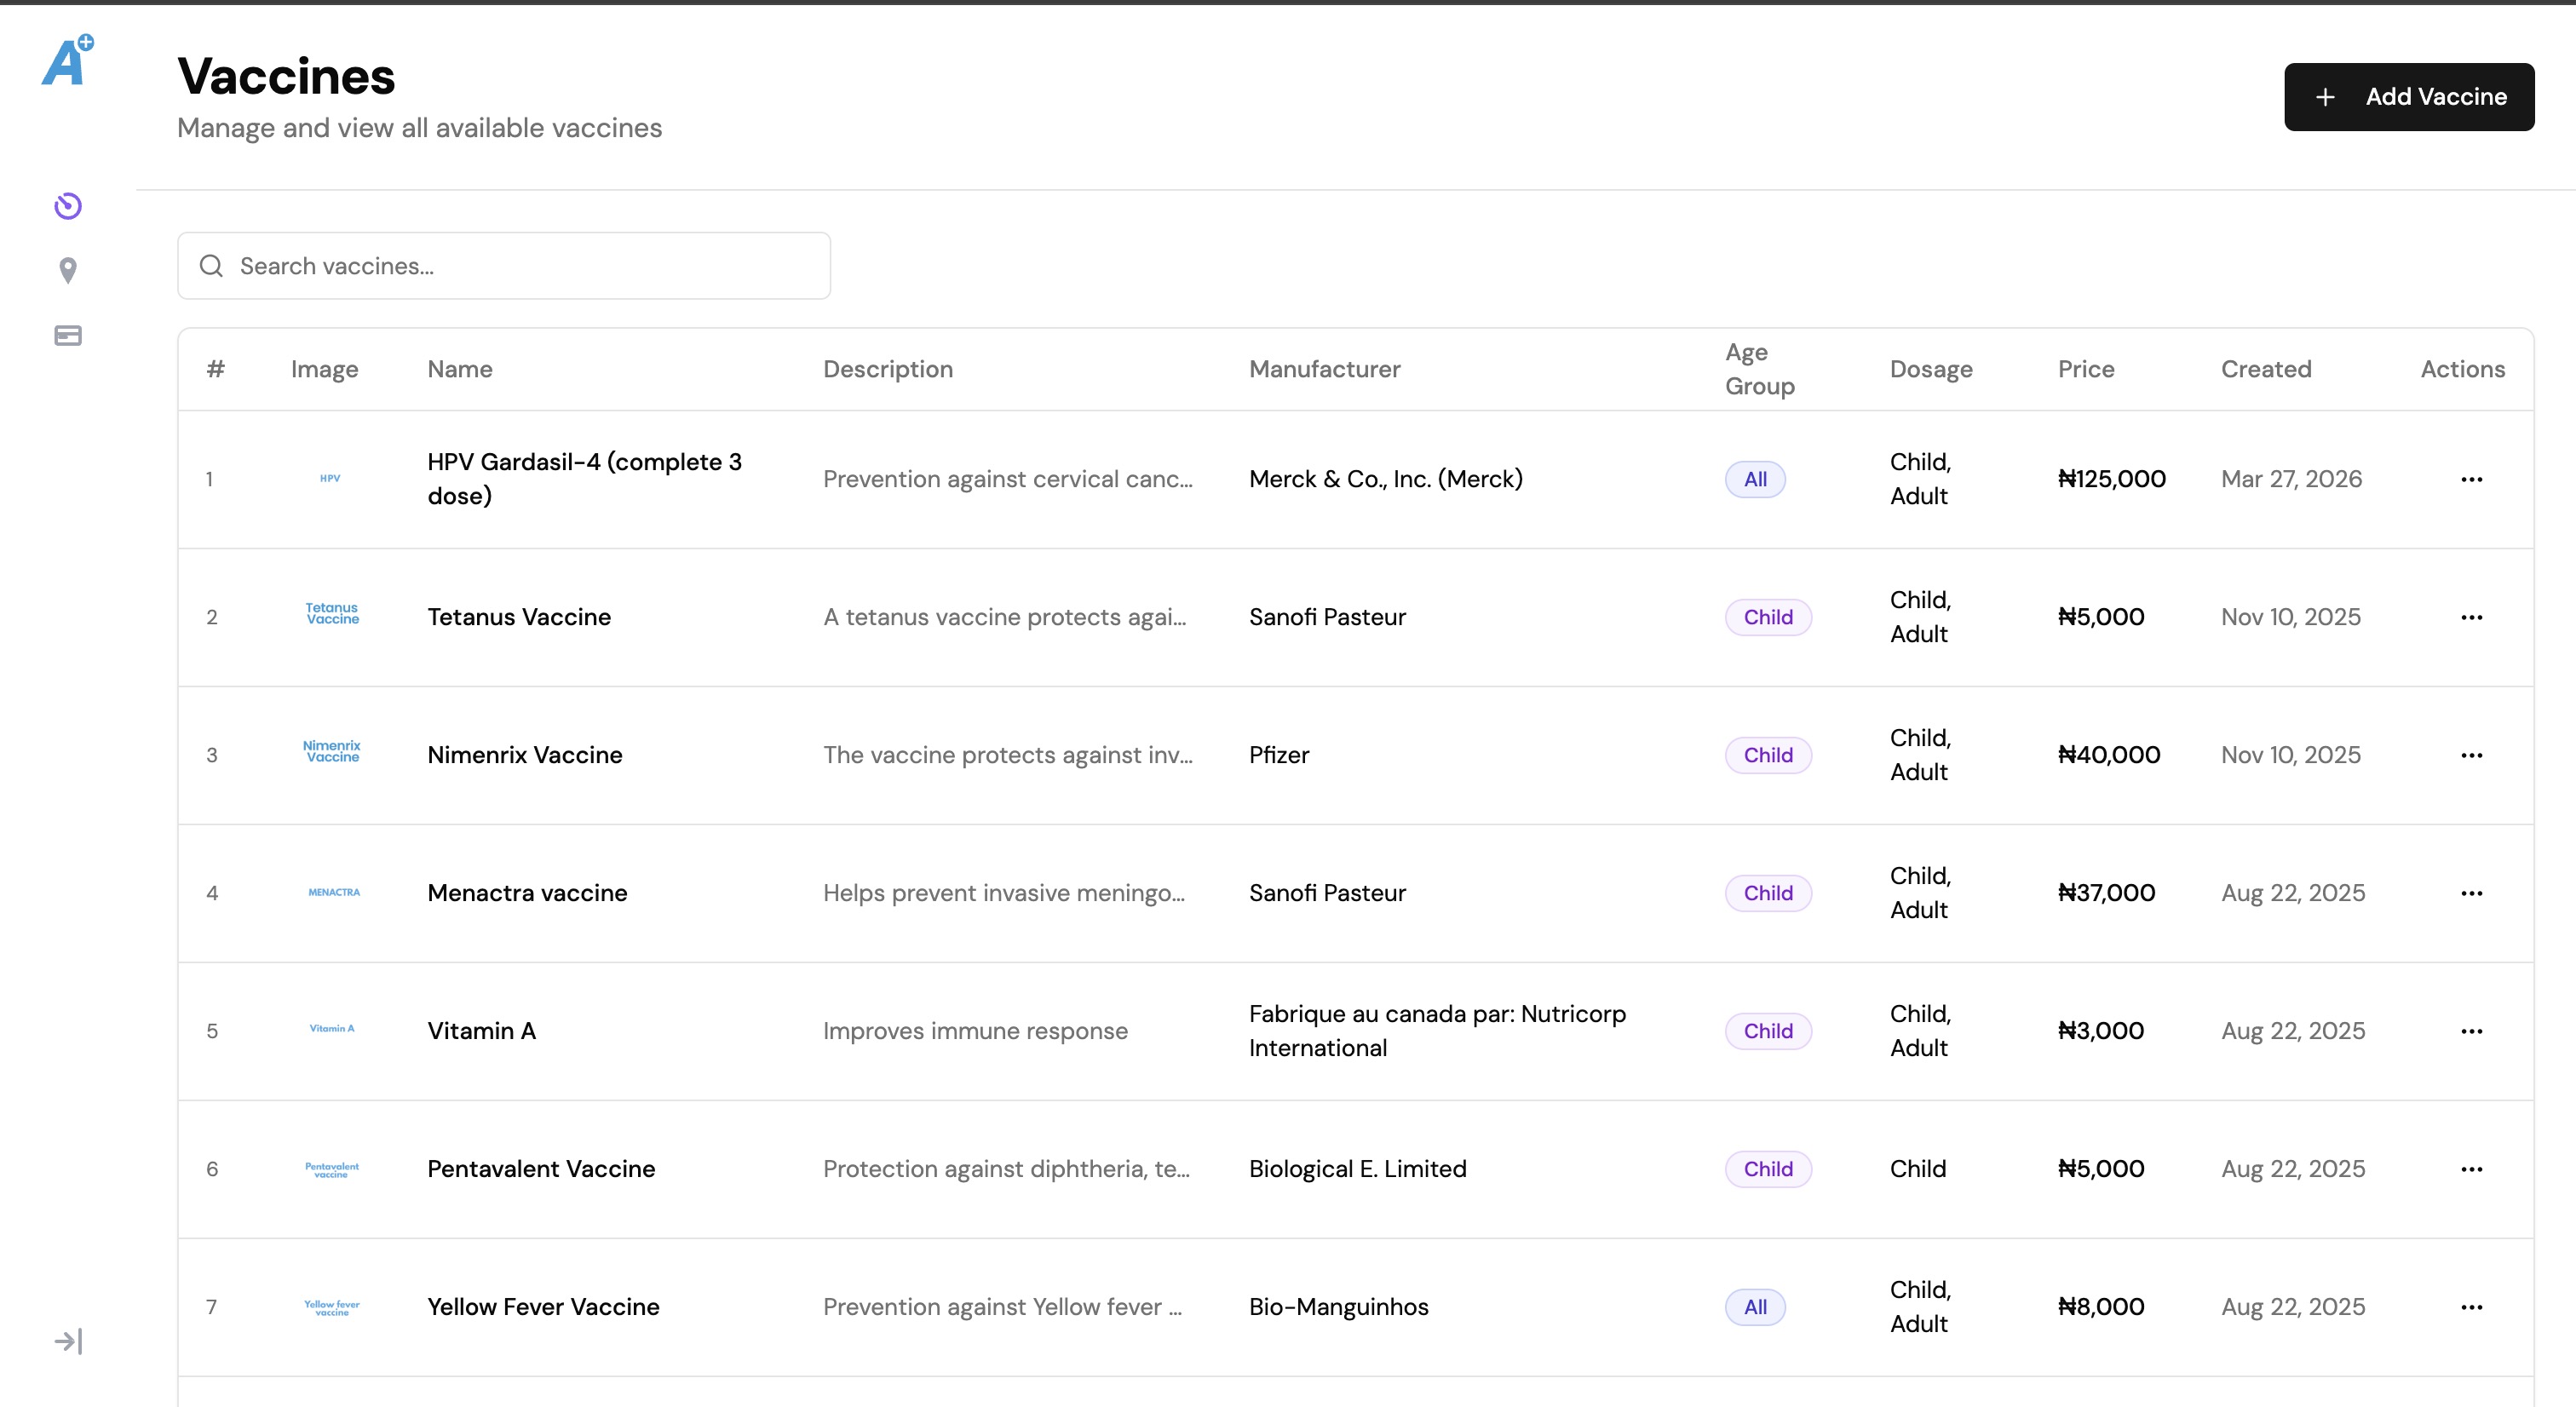Screen dimensions: 2576x1407
Task: Open the dashboard gauge icon in sidebar
Action: (68, 206)
